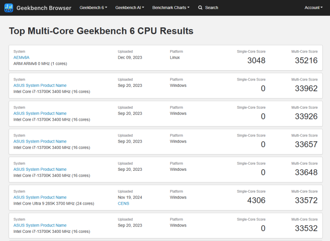Viewport: 330px width, 241px height.
Task: Click the 'Linux' platform value
Action: point(175,57)
